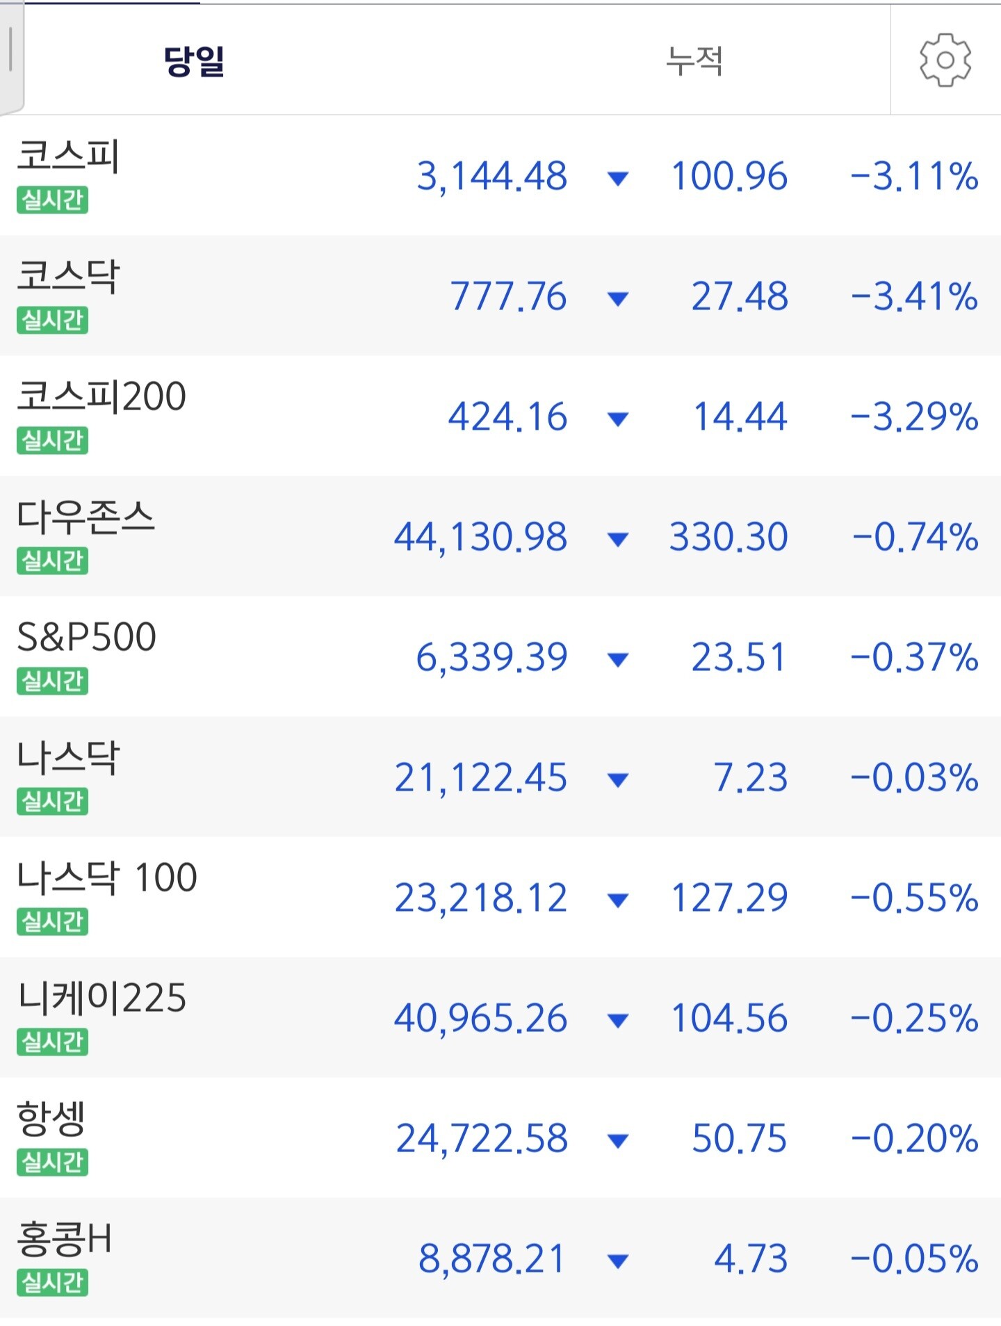
Task: Switch to the 당일 tab
Action: [x=194, y=60]
